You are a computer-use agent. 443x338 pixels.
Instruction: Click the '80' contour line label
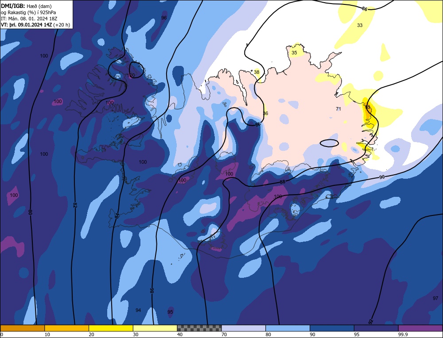coord(30,212)
